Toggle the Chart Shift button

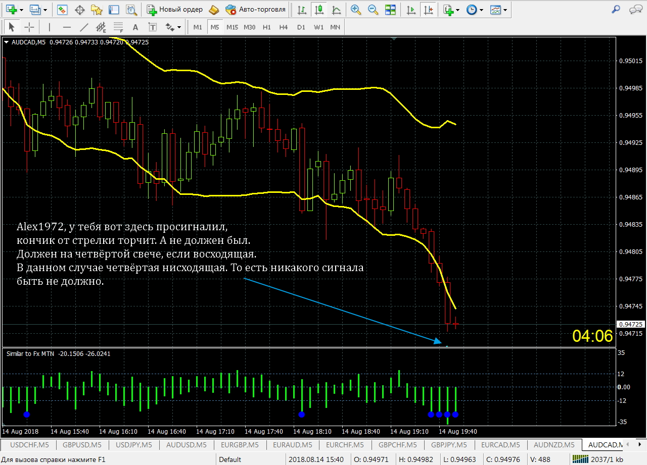click(x=429, y=10)
